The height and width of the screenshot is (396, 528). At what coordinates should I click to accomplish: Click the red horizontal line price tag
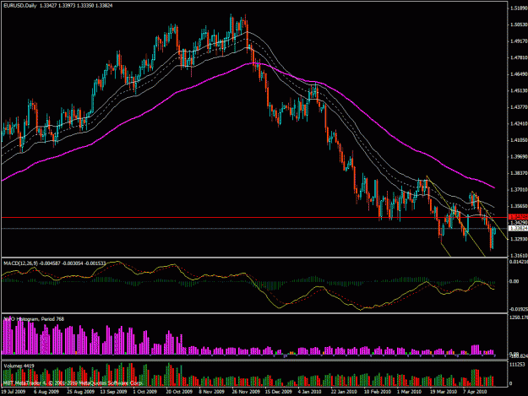(519, 217)
